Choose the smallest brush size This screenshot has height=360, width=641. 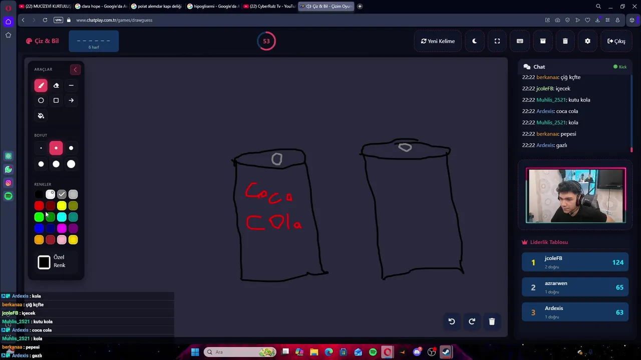point(41,148)
